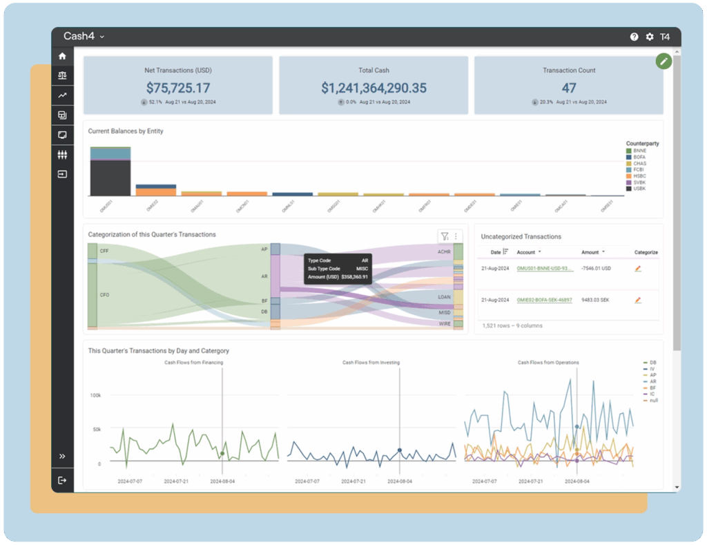Click the logout icon at sidebar bottom
Image resolution: width=707 pixels, height=545 pixels.
62,480
